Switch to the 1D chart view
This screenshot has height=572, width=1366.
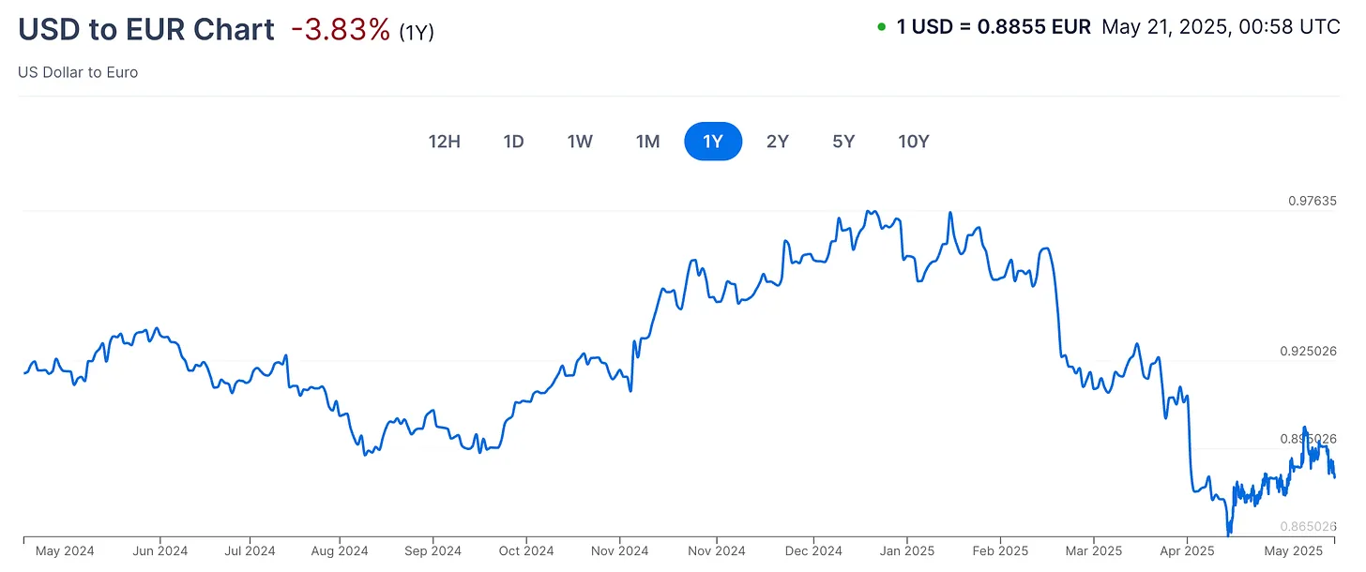click(513, 141)
